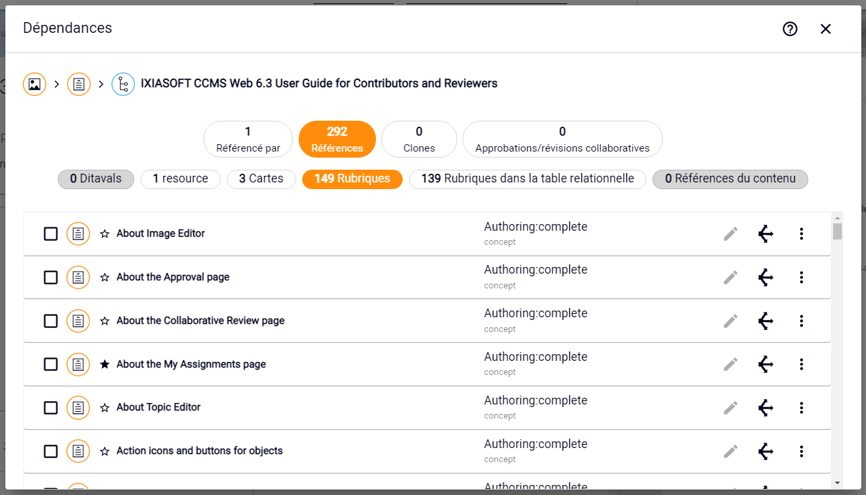The width and height of the screenshot is (866, 495).
Task: Star About Topic Editor as favorite
Action: (x=105, y=407)
